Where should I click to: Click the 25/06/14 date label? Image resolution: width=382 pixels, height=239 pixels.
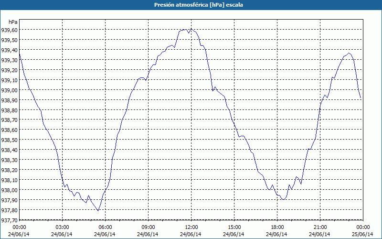[x=363, y=234]
